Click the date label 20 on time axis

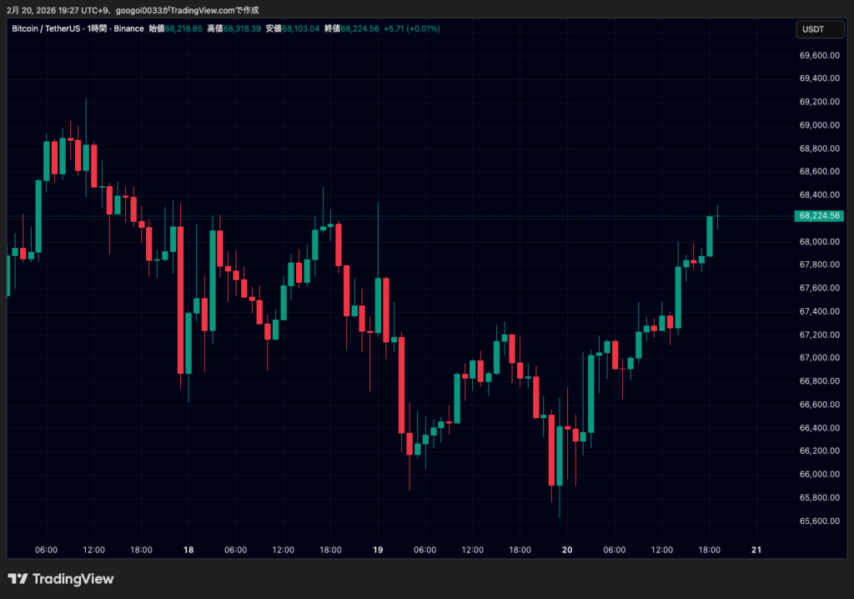[x=567, y=550]
